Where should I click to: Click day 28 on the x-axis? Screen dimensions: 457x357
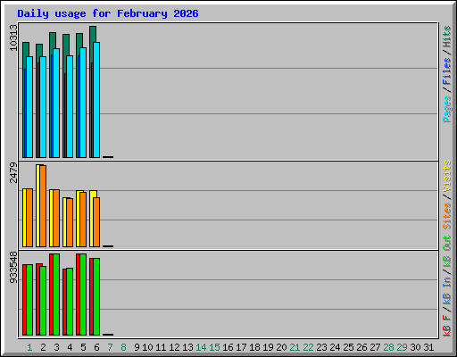click(x=388, y=347)
